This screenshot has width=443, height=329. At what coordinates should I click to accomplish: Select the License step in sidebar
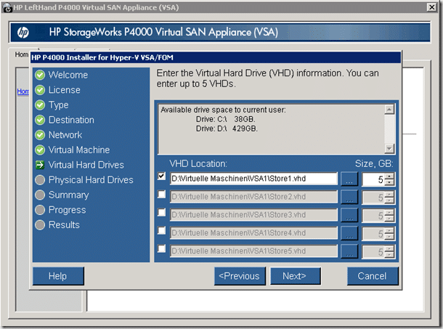tap(65, 90)
